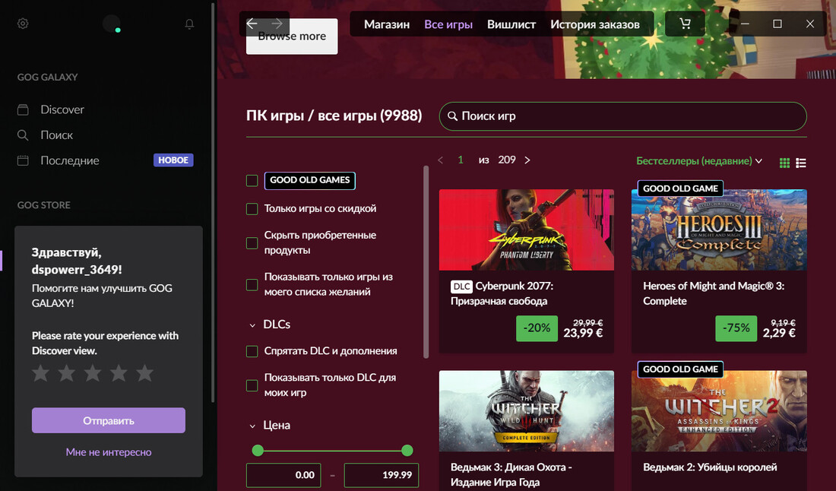836x491 pixels.
Task: Click the НОВОЕ badge next to Последние
Action: (173, 160)
